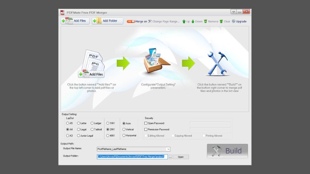The image size is (310, 174).
Task: Click the Permission Password text field
Action: pos(210,130)
